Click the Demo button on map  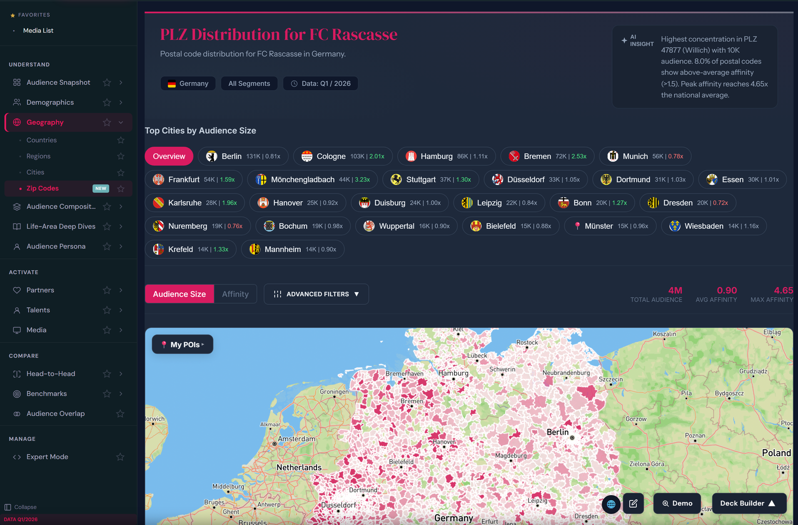(677, 504)
